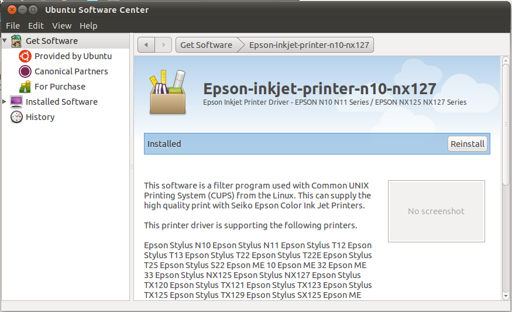Click the Epson package box icon

(x=167, y=92)
